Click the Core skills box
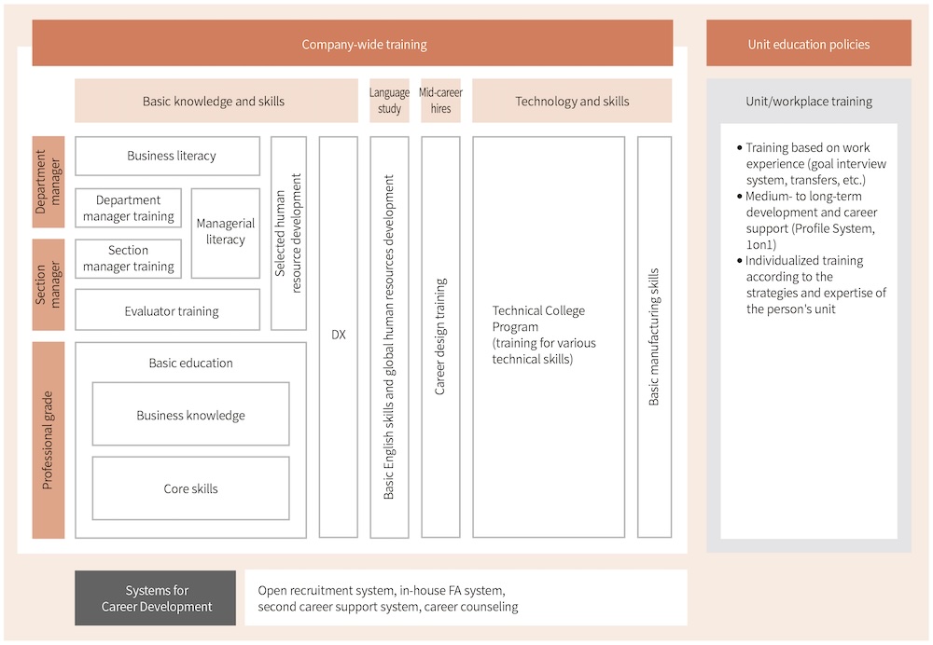The height and width of the screenshot is (645, 933). (191, 488)
